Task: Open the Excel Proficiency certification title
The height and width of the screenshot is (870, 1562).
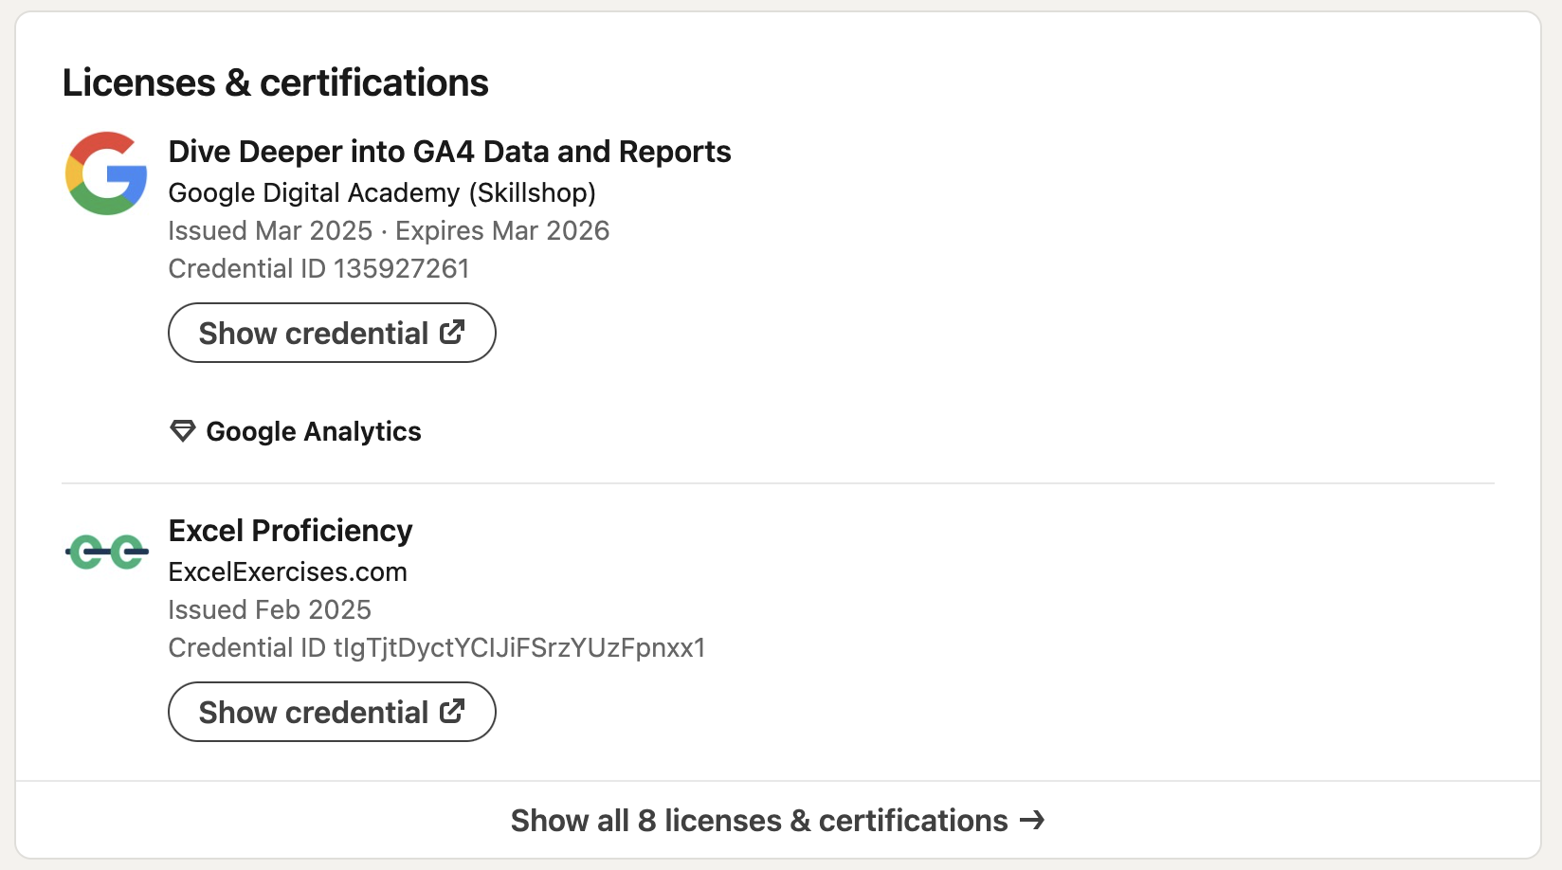Action: 290,531
